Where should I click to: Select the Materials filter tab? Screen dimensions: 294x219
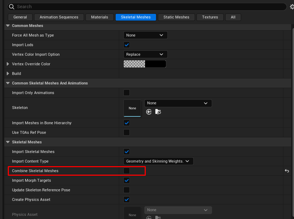point(100,17)
